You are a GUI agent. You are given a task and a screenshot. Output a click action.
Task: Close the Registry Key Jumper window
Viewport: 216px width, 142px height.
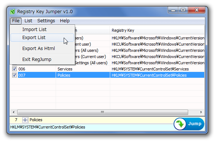(197, 10)
